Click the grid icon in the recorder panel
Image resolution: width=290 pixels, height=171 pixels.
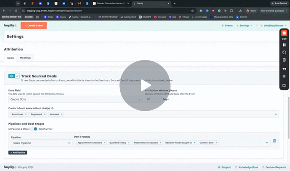(x=284, y=76)
